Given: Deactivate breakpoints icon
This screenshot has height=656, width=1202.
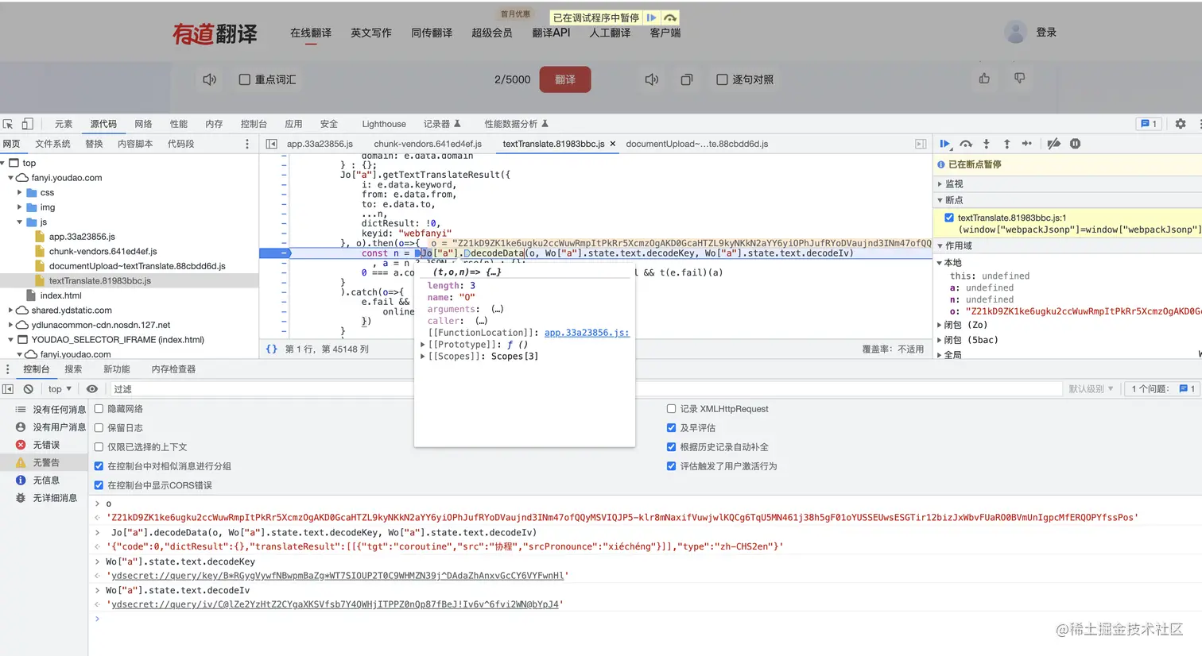Looking at the screenshot, I should pyautogui.click(x=1054, y=144).
